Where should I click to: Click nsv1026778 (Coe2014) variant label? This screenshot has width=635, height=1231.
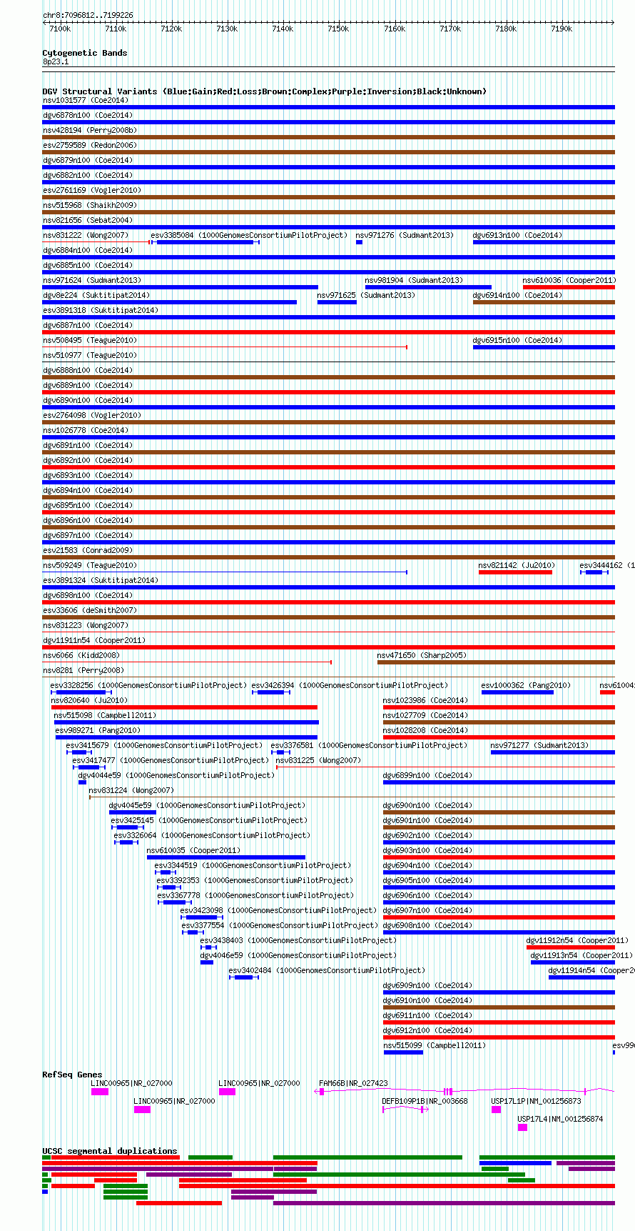click(86, 430)
